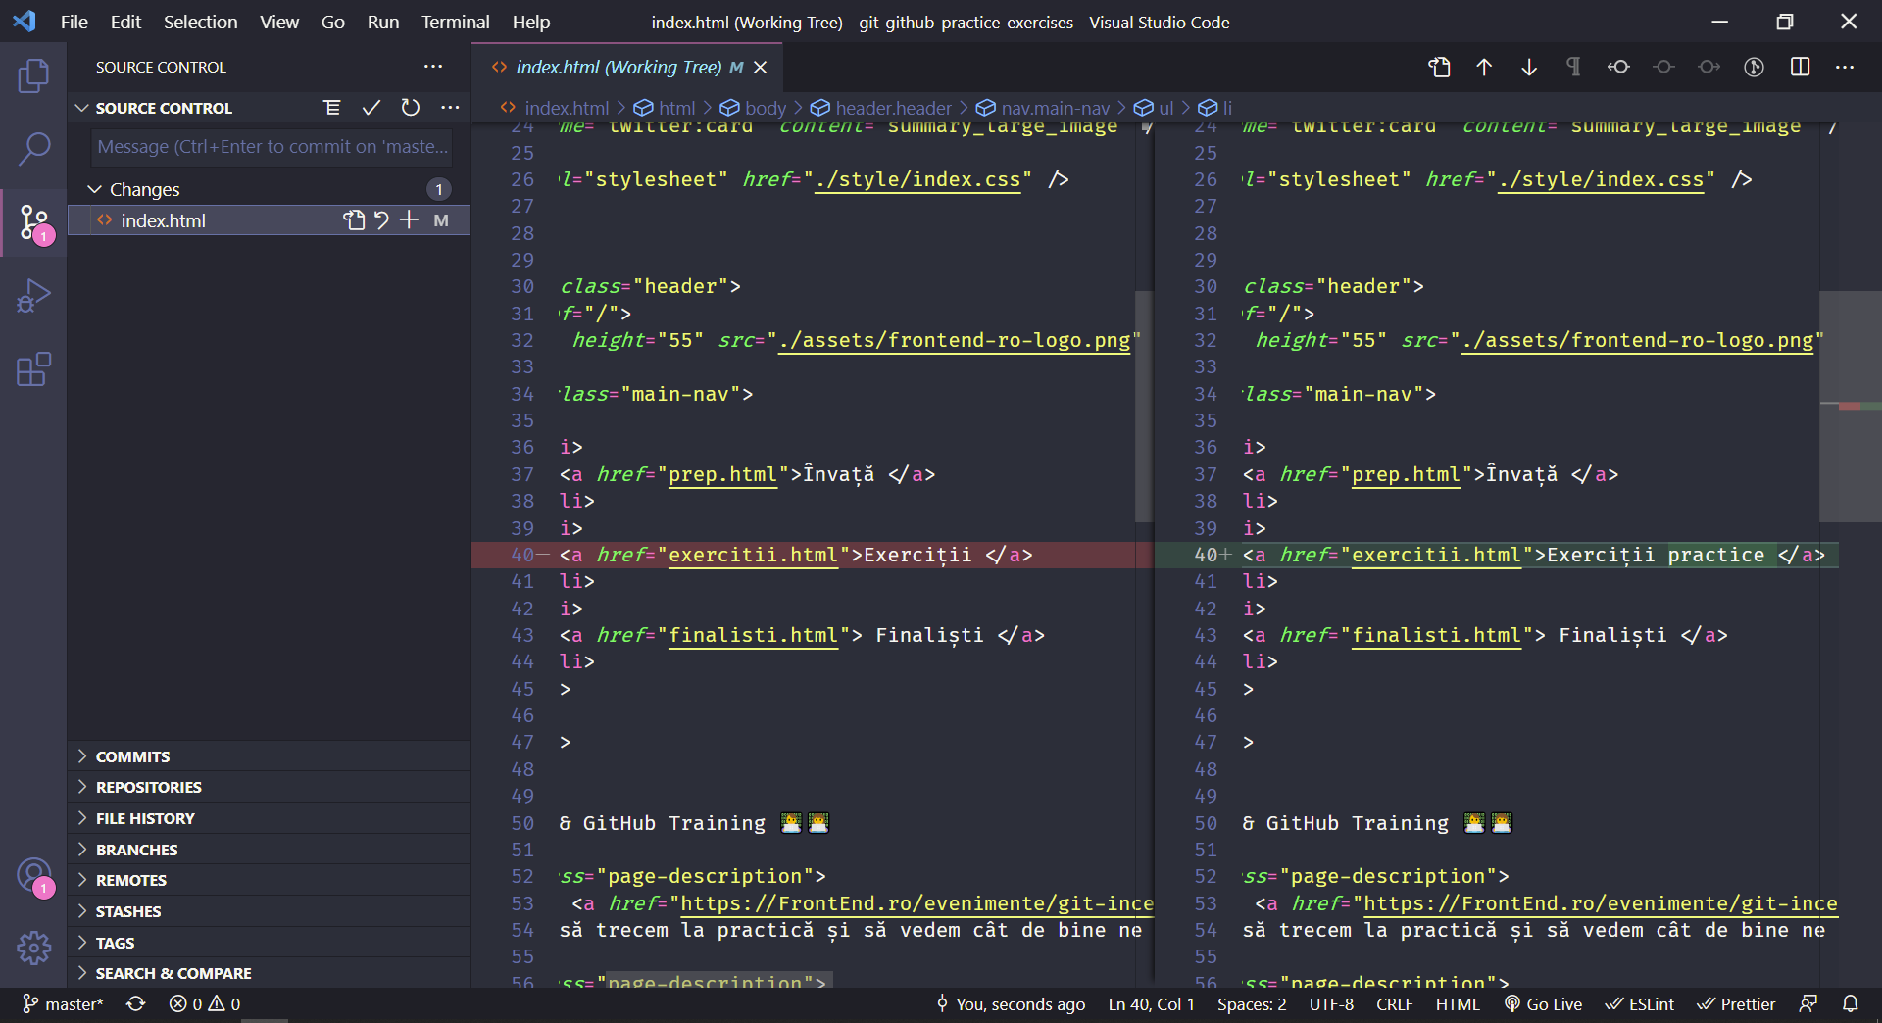Stage changes for index.html with plus icon
This screenshot has width=1882, height=1023.
(410, 220)
